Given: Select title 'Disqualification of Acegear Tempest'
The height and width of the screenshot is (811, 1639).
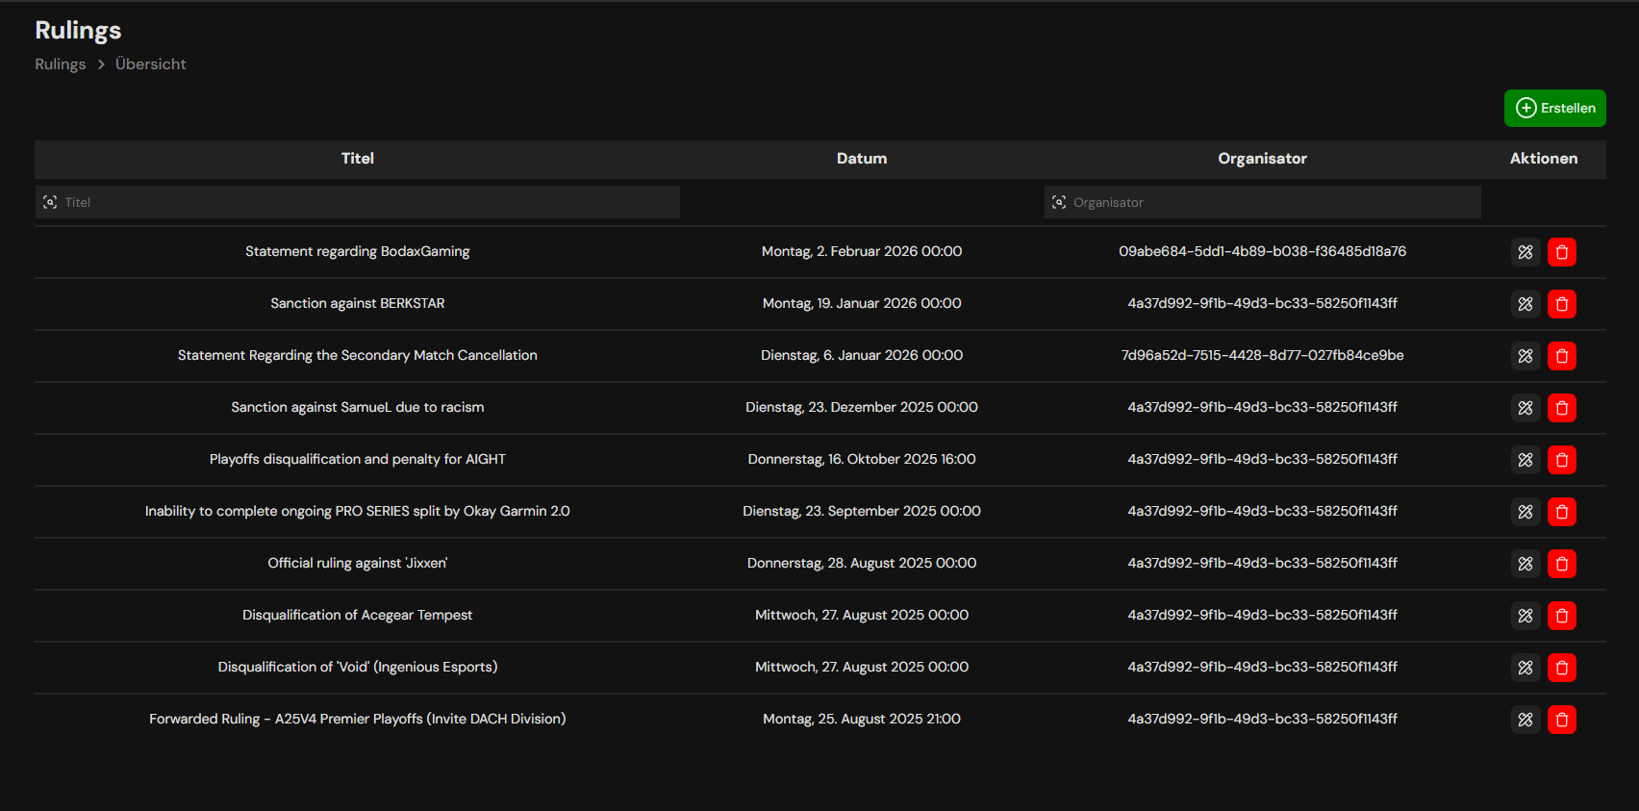Looking at the screenshot, I should [x=358, y=615].
